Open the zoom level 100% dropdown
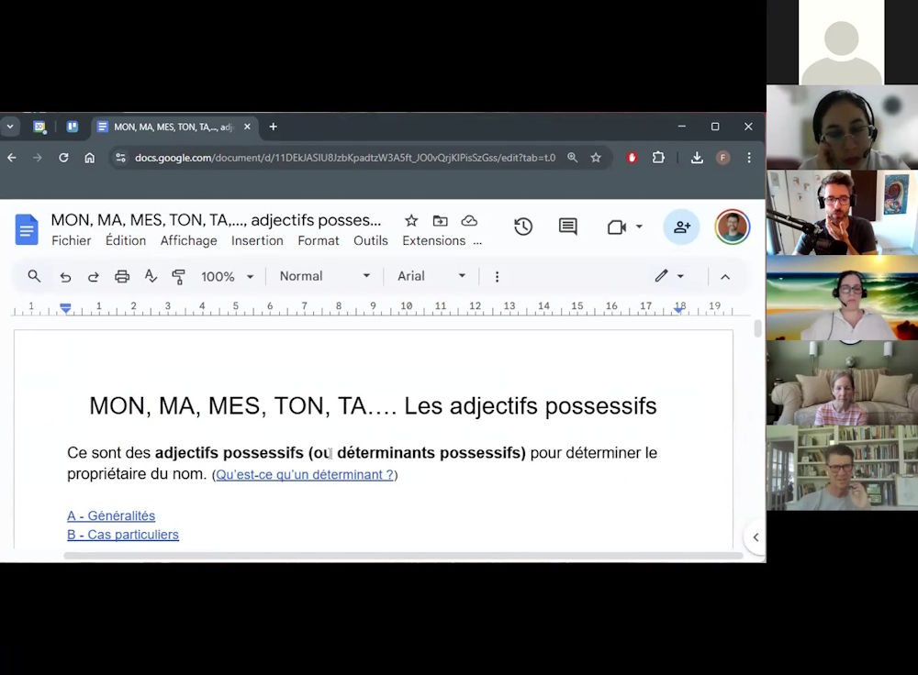Screen dimensions: 918x675 point(227,276)
